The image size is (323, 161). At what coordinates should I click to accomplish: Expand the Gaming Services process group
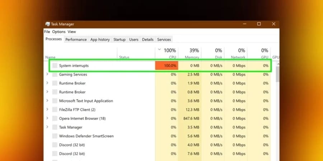(x=47, y=74)
